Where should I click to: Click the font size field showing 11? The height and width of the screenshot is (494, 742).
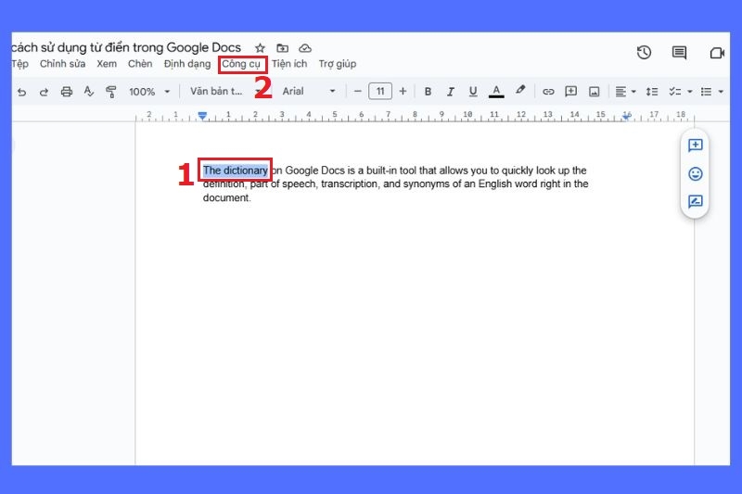coord(380,91)
